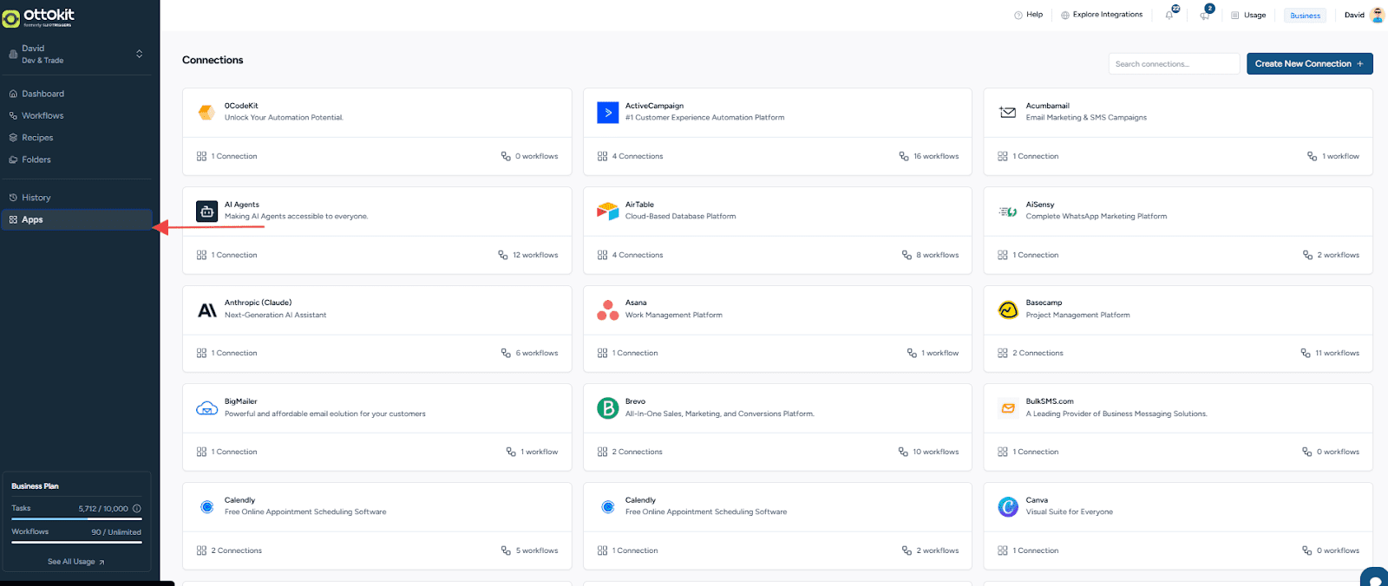
Task: Click the OttoKit logo
Action: click(x=38, y=16)
